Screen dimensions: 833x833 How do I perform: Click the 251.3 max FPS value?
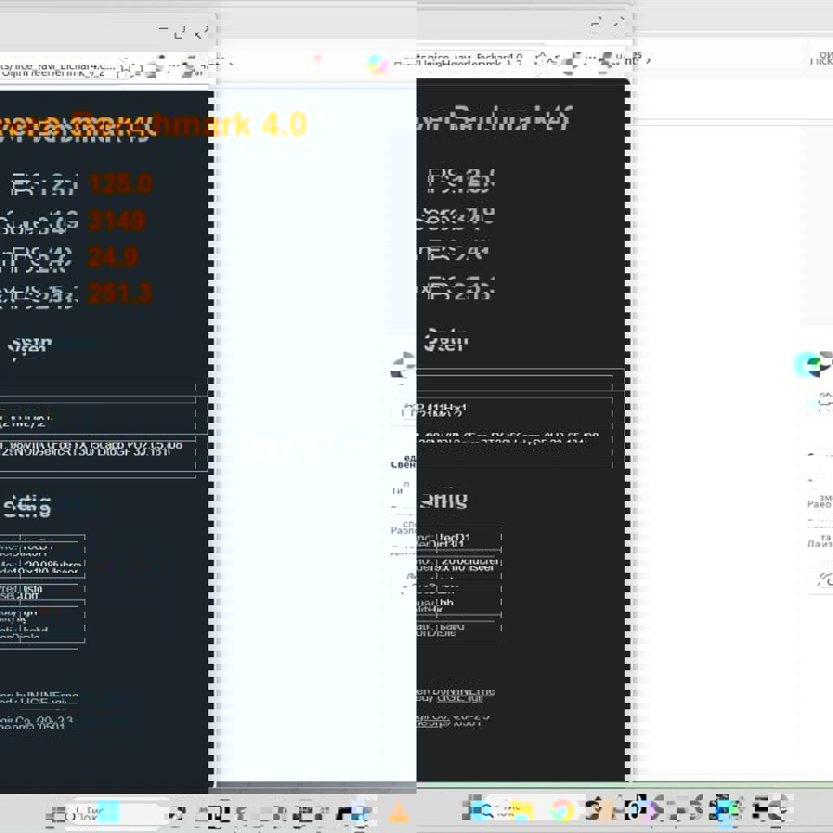click(120, 293)
